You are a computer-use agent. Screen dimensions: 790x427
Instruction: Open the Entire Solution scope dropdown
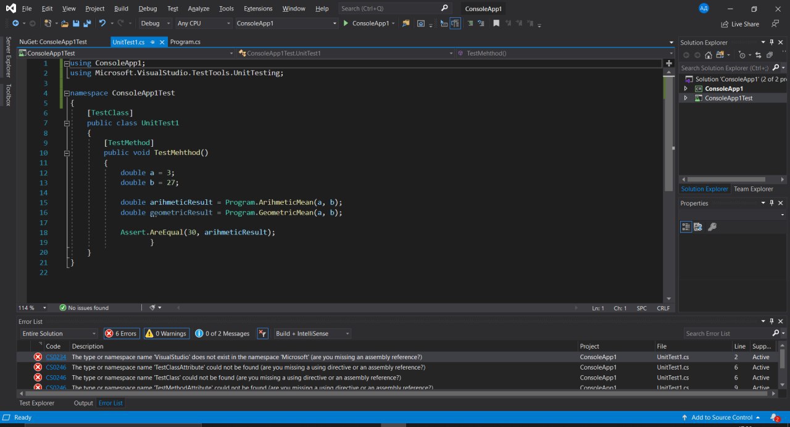[x=59, y=333]
